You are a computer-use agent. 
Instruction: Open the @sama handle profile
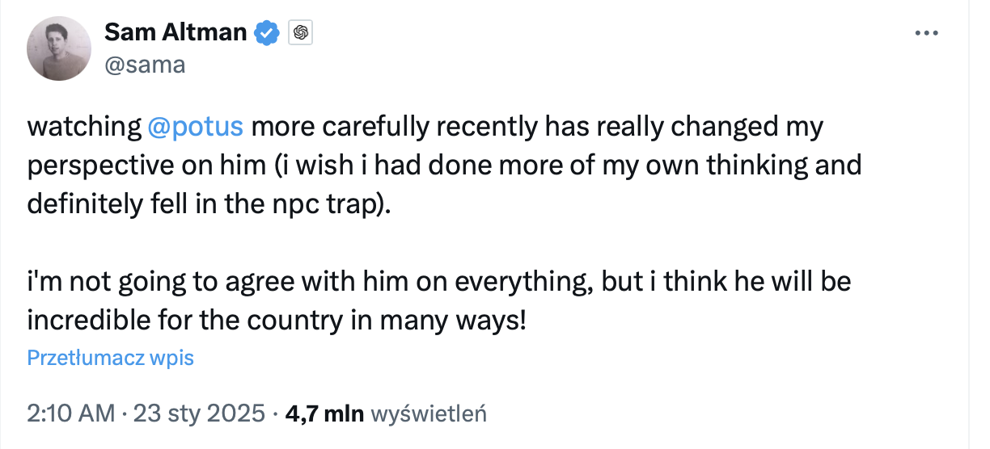pos(145,65)
